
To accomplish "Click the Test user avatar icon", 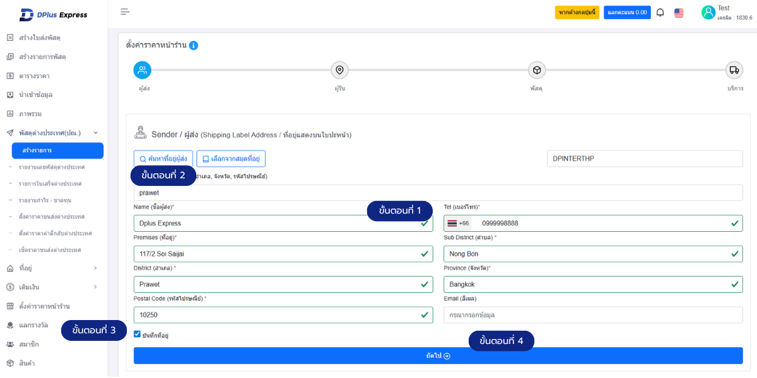I will click(708, 13).
